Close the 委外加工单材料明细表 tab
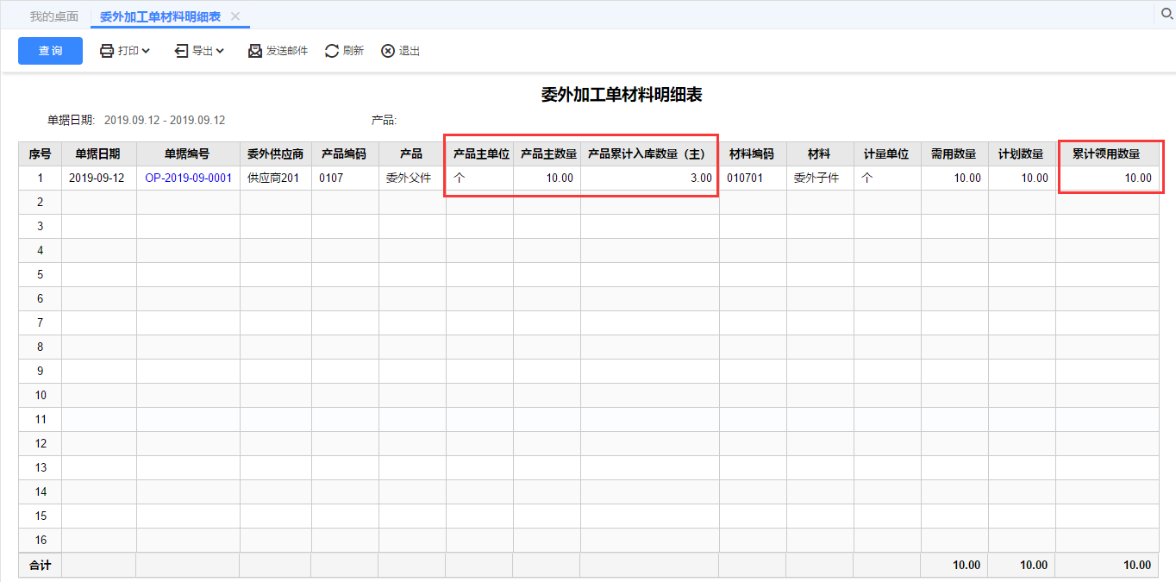1176x582 pixels. point(235,16)
